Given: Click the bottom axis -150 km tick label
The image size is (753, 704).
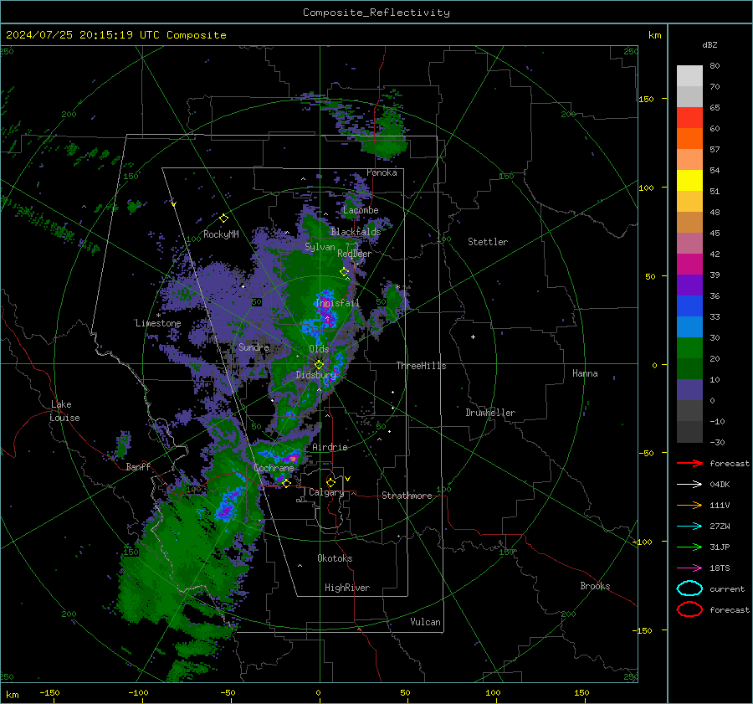Looking at the screenshot, I should (49, 692).
